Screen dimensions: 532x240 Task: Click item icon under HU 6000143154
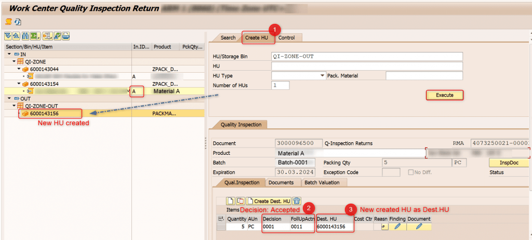(30, 91)
